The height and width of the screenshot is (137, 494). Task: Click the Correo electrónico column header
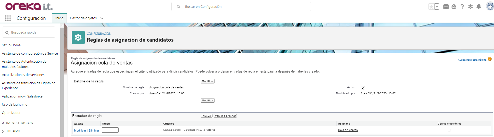[449, 123]
